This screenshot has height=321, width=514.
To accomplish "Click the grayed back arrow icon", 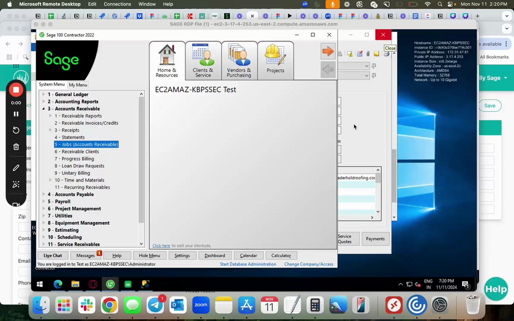I will [328, 70].
